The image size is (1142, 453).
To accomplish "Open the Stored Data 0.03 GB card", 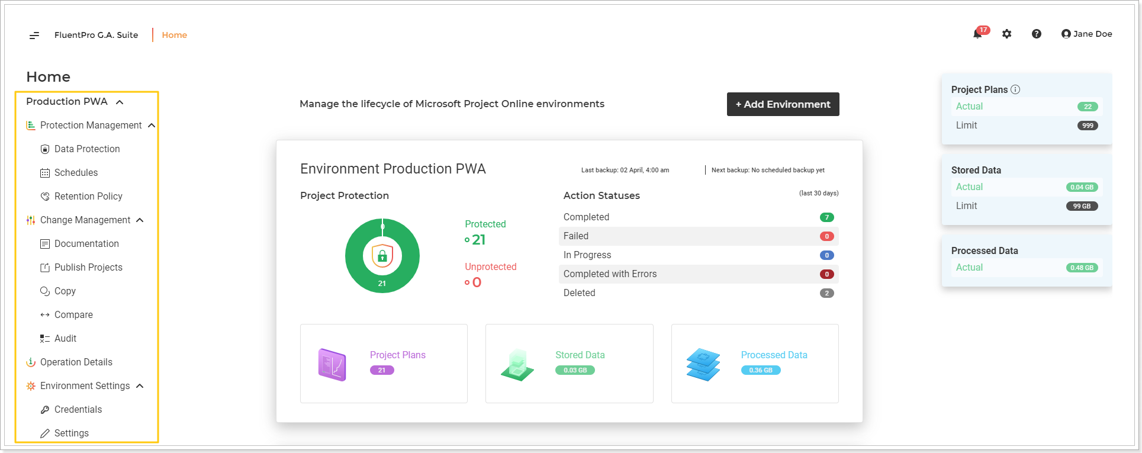I will tap(570, 364).
